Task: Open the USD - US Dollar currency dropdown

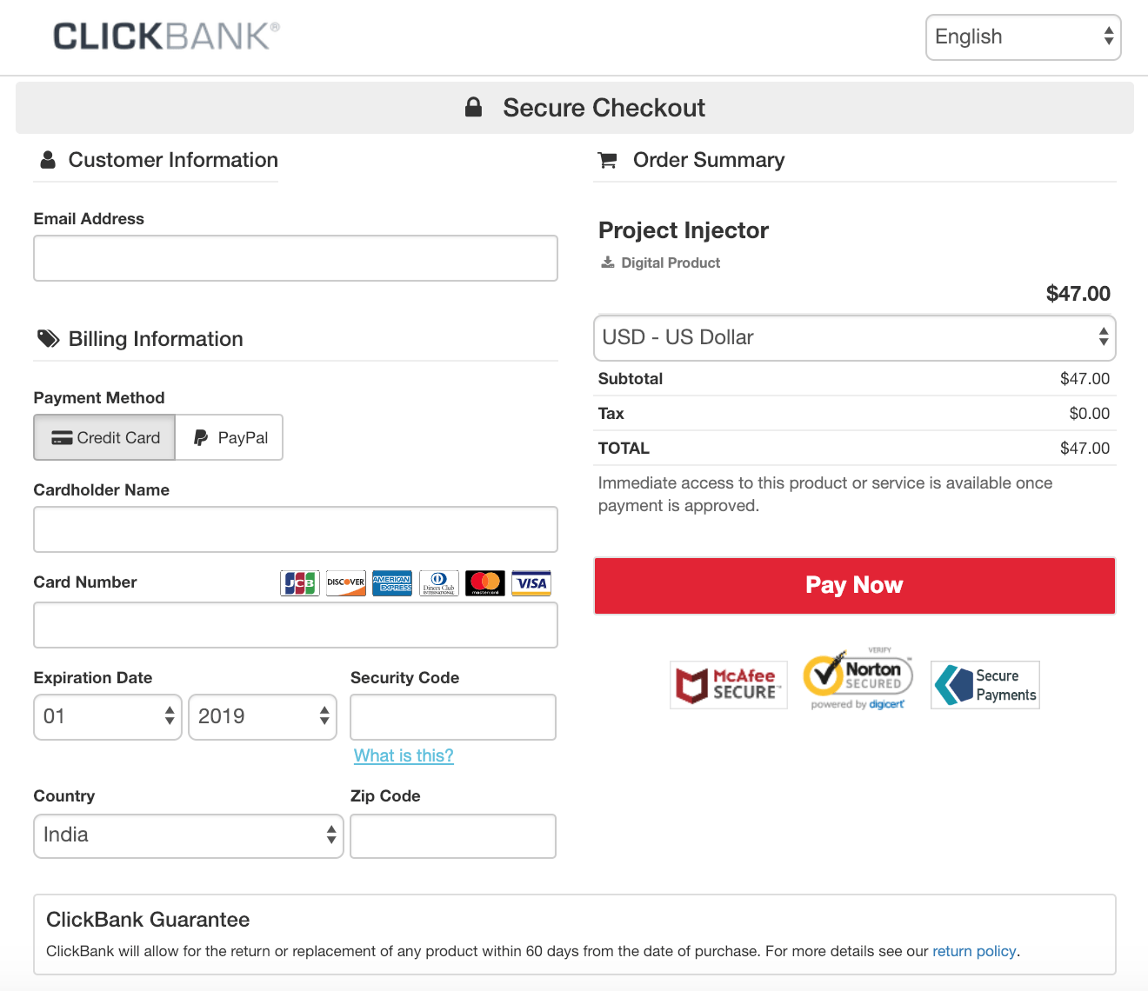Action: 855,338
